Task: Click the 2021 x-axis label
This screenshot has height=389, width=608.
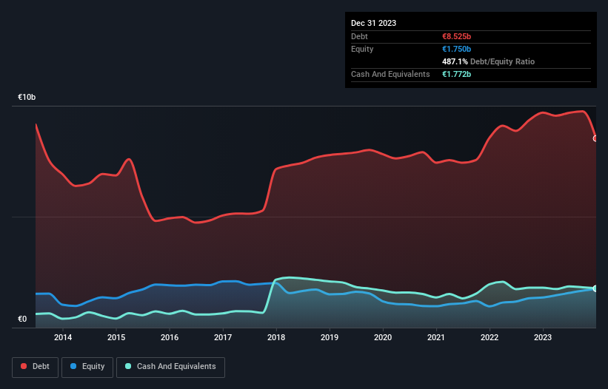Action: pos(436,337)
